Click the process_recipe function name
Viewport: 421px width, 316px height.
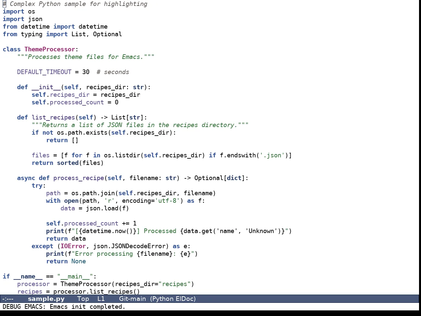[x=79, y=178]
